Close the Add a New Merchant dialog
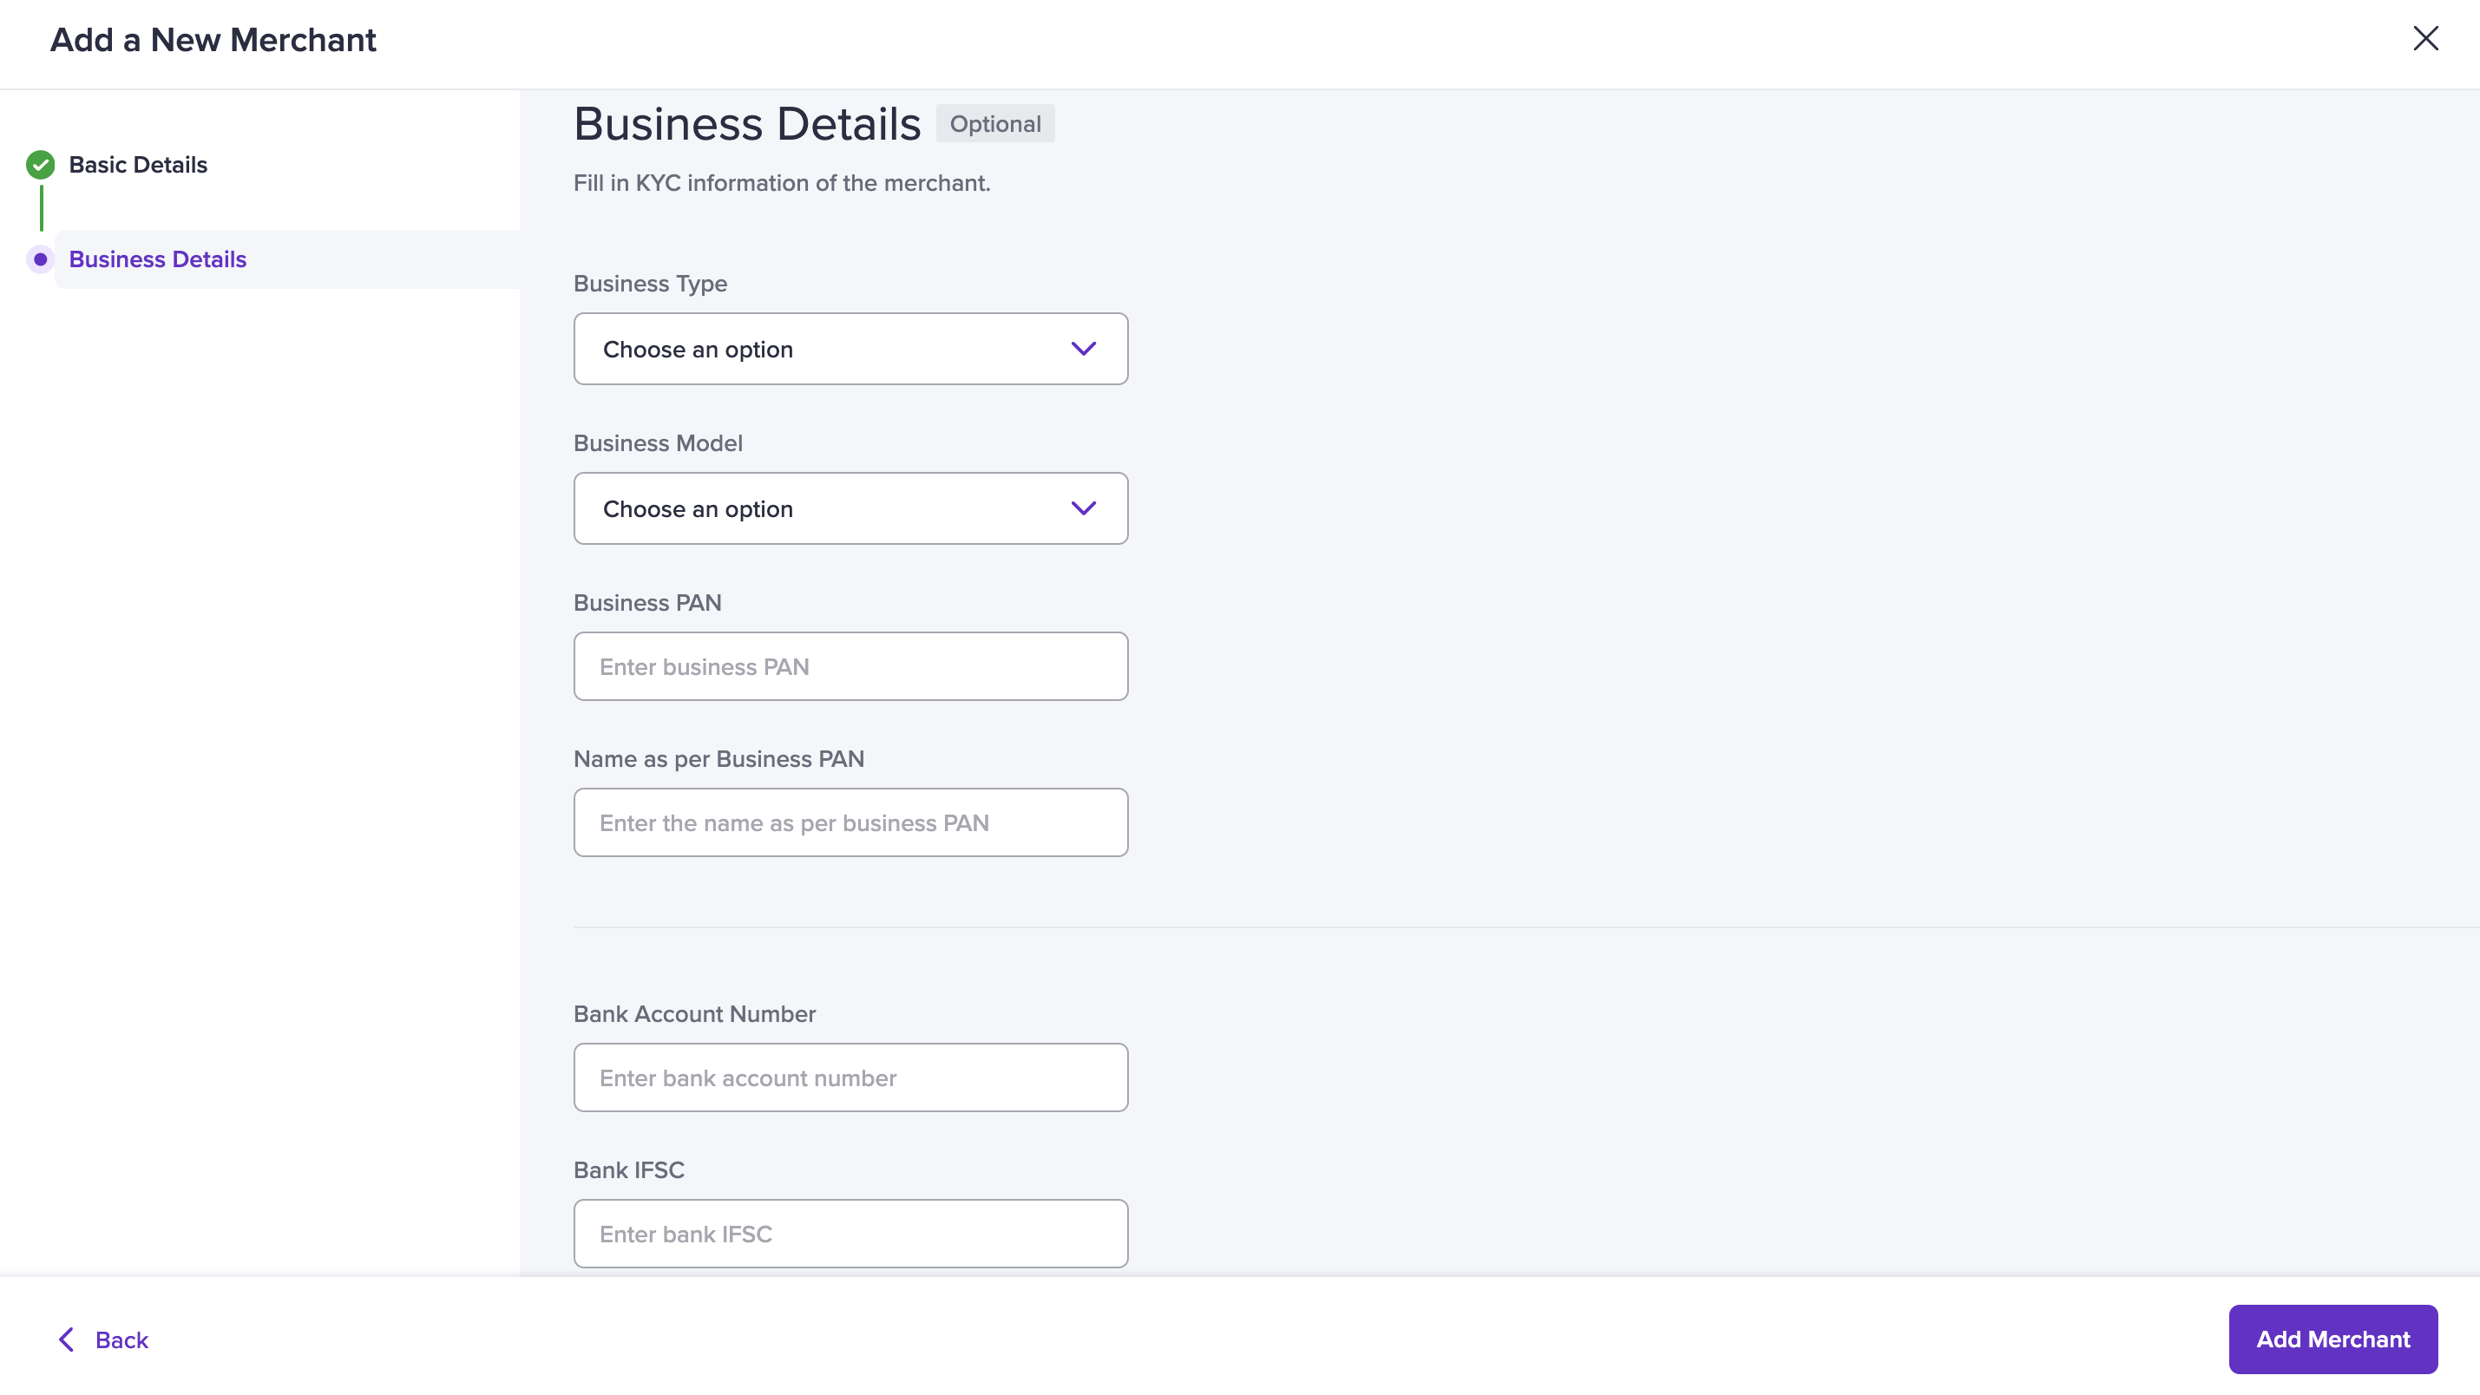This screenshot has height=1395, width=2480. point(2425,38)
